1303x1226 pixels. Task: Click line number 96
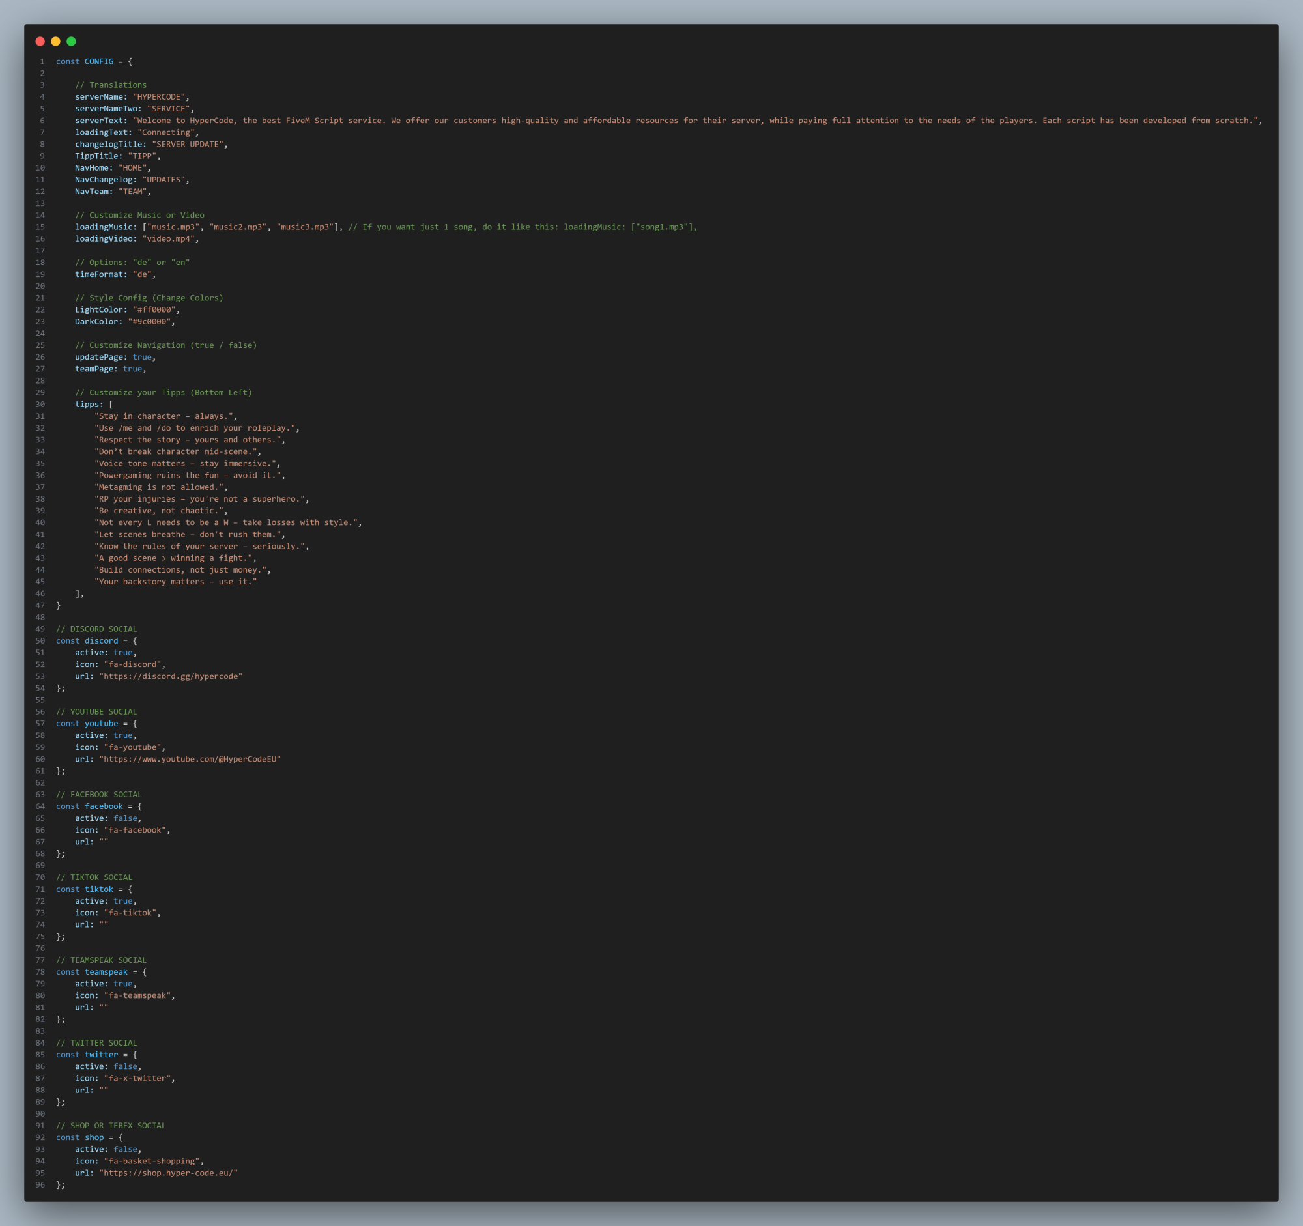coord(40,1185)
